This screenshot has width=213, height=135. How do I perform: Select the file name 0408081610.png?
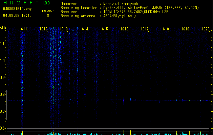(17, 9)
